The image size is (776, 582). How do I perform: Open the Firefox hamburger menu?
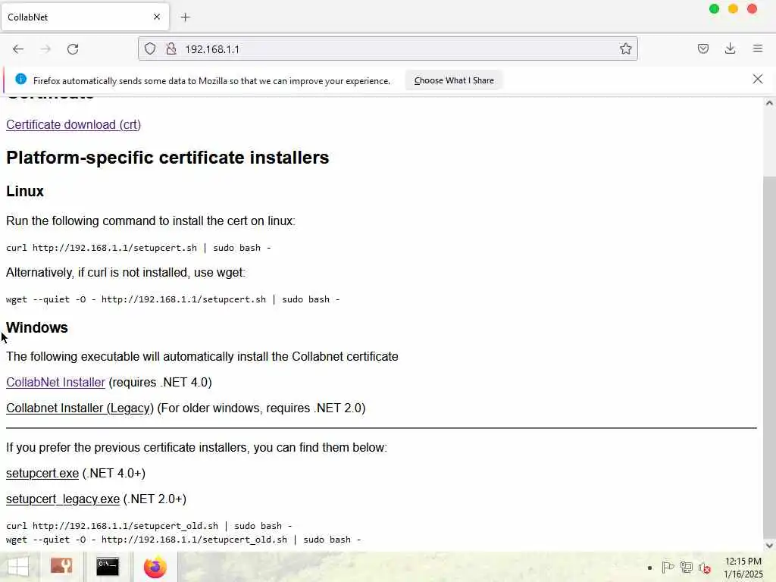click(758, 48)
